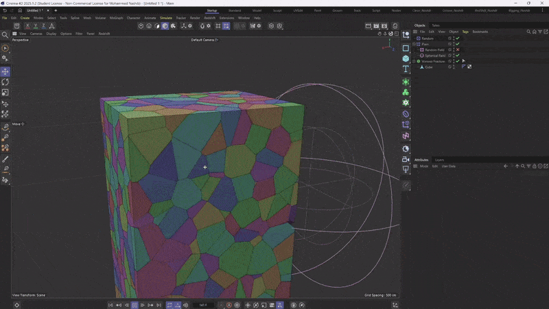Enable the Autokeying red circle button
Viewport: 549px width, 309px height.
coord(229,305)
